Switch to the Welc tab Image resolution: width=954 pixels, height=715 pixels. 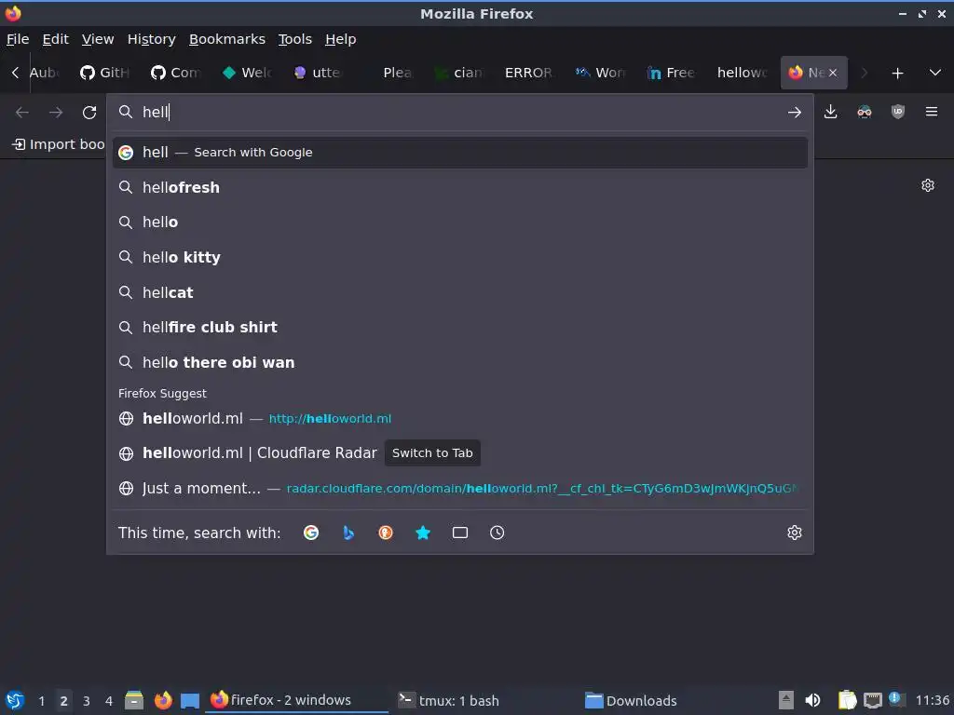coord(247,73)
